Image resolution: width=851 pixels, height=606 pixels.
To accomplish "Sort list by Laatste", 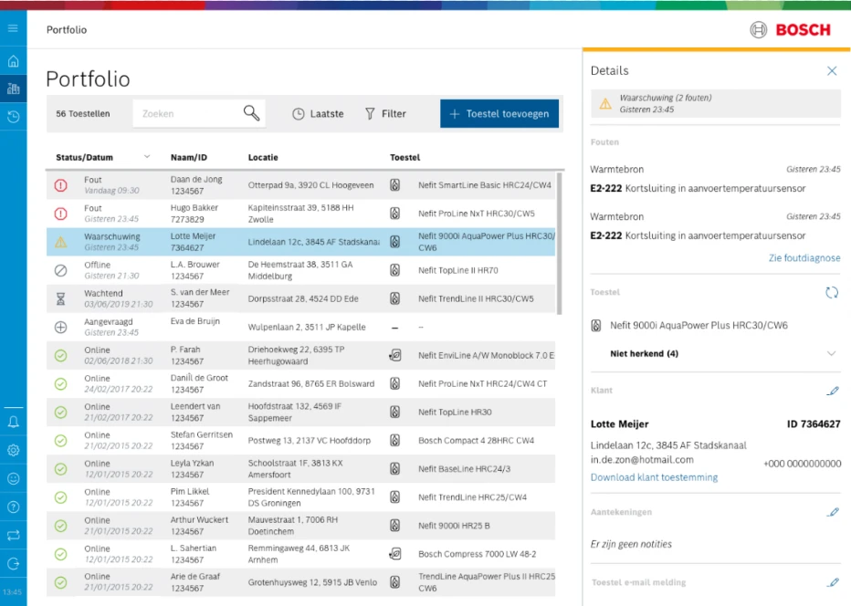I will coord(318,114).
